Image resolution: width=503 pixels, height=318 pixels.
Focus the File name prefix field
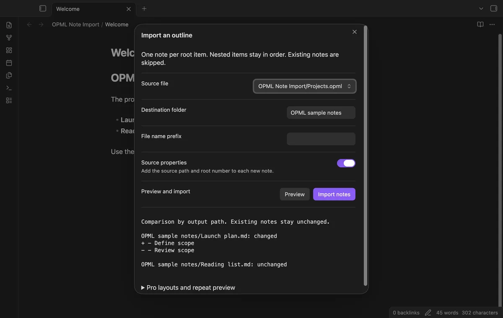click(321, 139)
